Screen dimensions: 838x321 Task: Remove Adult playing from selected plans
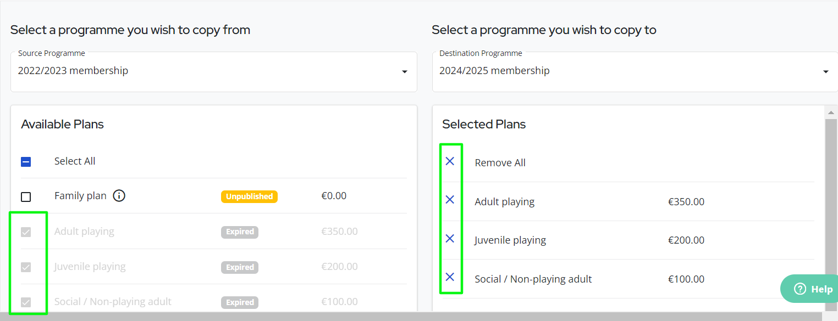[x=450, y=200]
